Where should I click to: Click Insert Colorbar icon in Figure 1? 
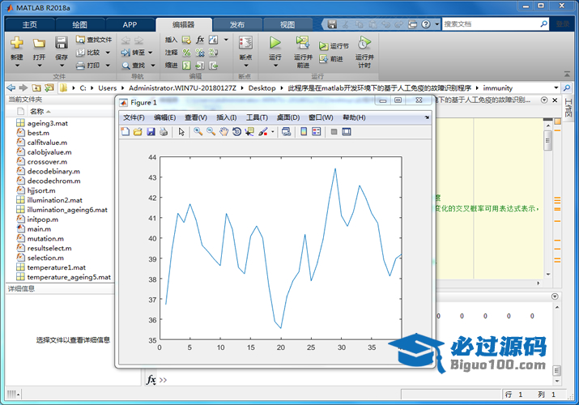[304, 132]
